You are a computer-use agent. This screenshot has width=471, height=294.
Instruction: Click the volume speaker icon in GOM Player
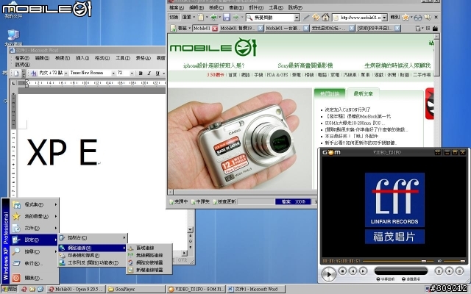tap(439, 261)
